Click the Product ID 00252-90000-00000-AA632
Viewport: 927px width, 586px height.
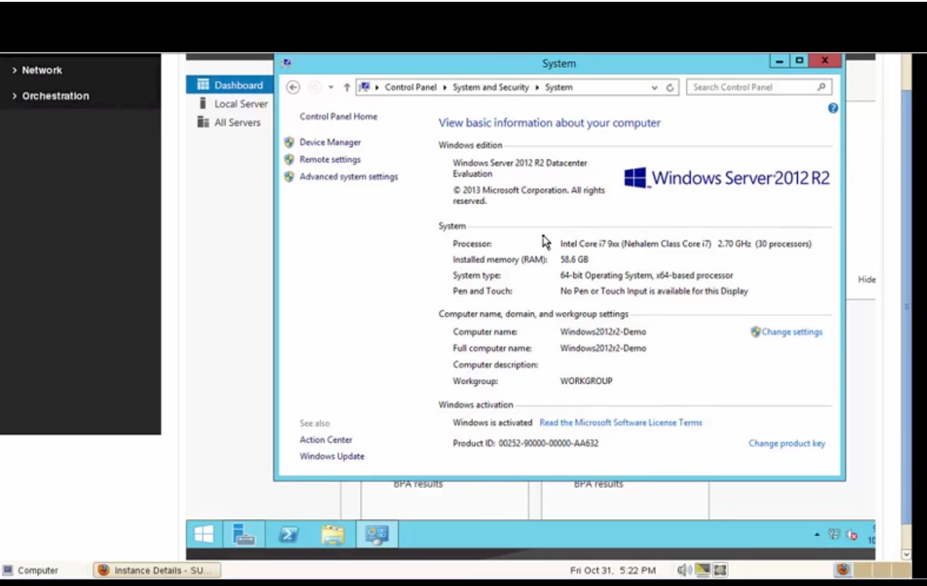point(525,444)
